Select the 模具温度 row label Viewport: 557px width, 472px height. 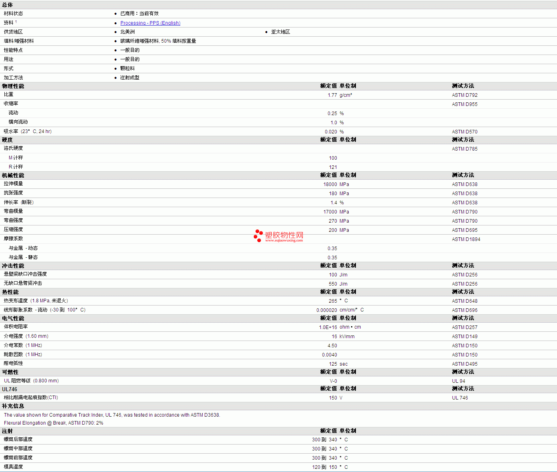click(x=13, y=467)
